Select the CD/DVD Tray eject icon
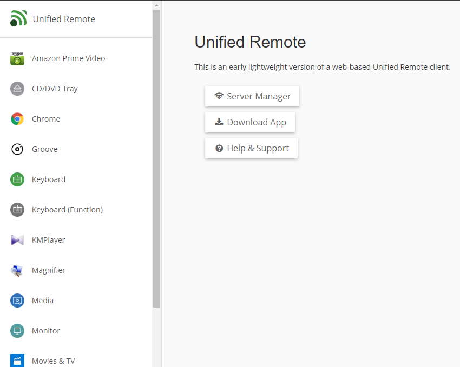The height and width of the screenshot is (367, 460). pyautogui.click(x=17, y=89)
